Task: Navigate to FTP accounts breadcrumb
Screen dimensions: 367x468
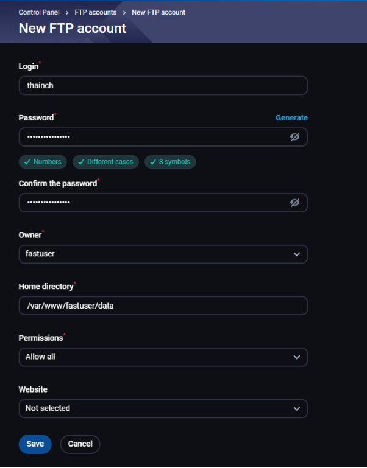Action: (x=96, y=12)
